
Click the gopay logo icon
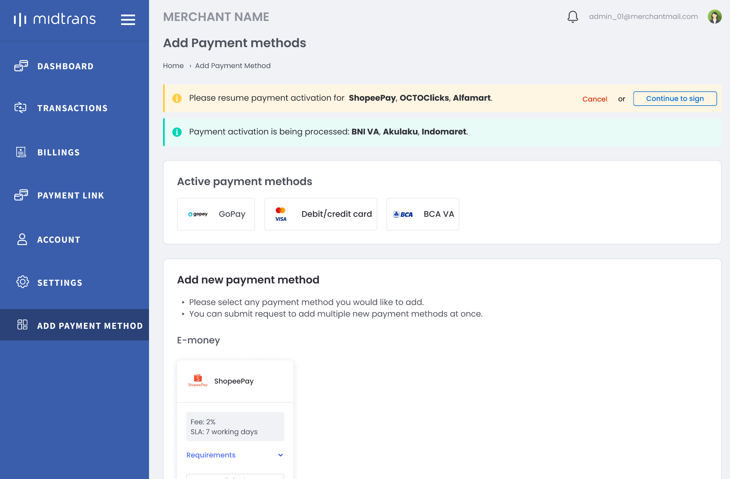(x=198, y=214)
